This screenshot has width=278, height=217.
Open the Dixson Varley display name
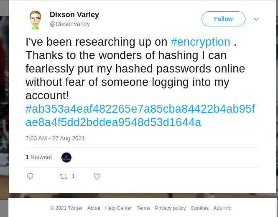74,15
